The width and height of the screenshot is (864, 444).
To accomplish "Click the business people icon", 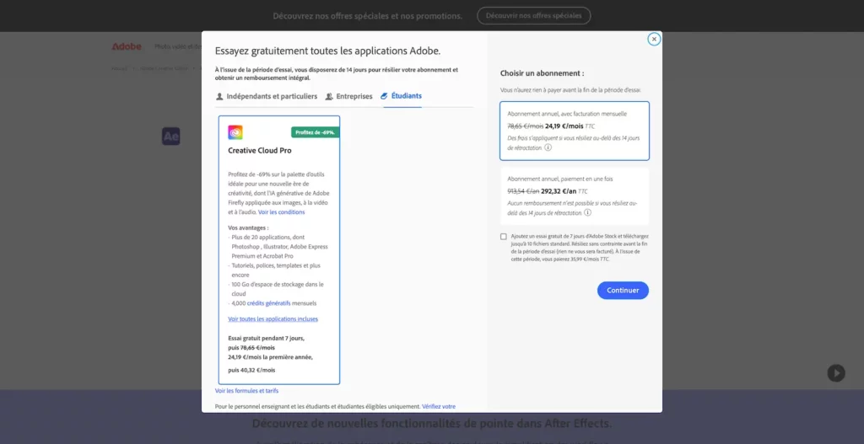I will (329, 96).
